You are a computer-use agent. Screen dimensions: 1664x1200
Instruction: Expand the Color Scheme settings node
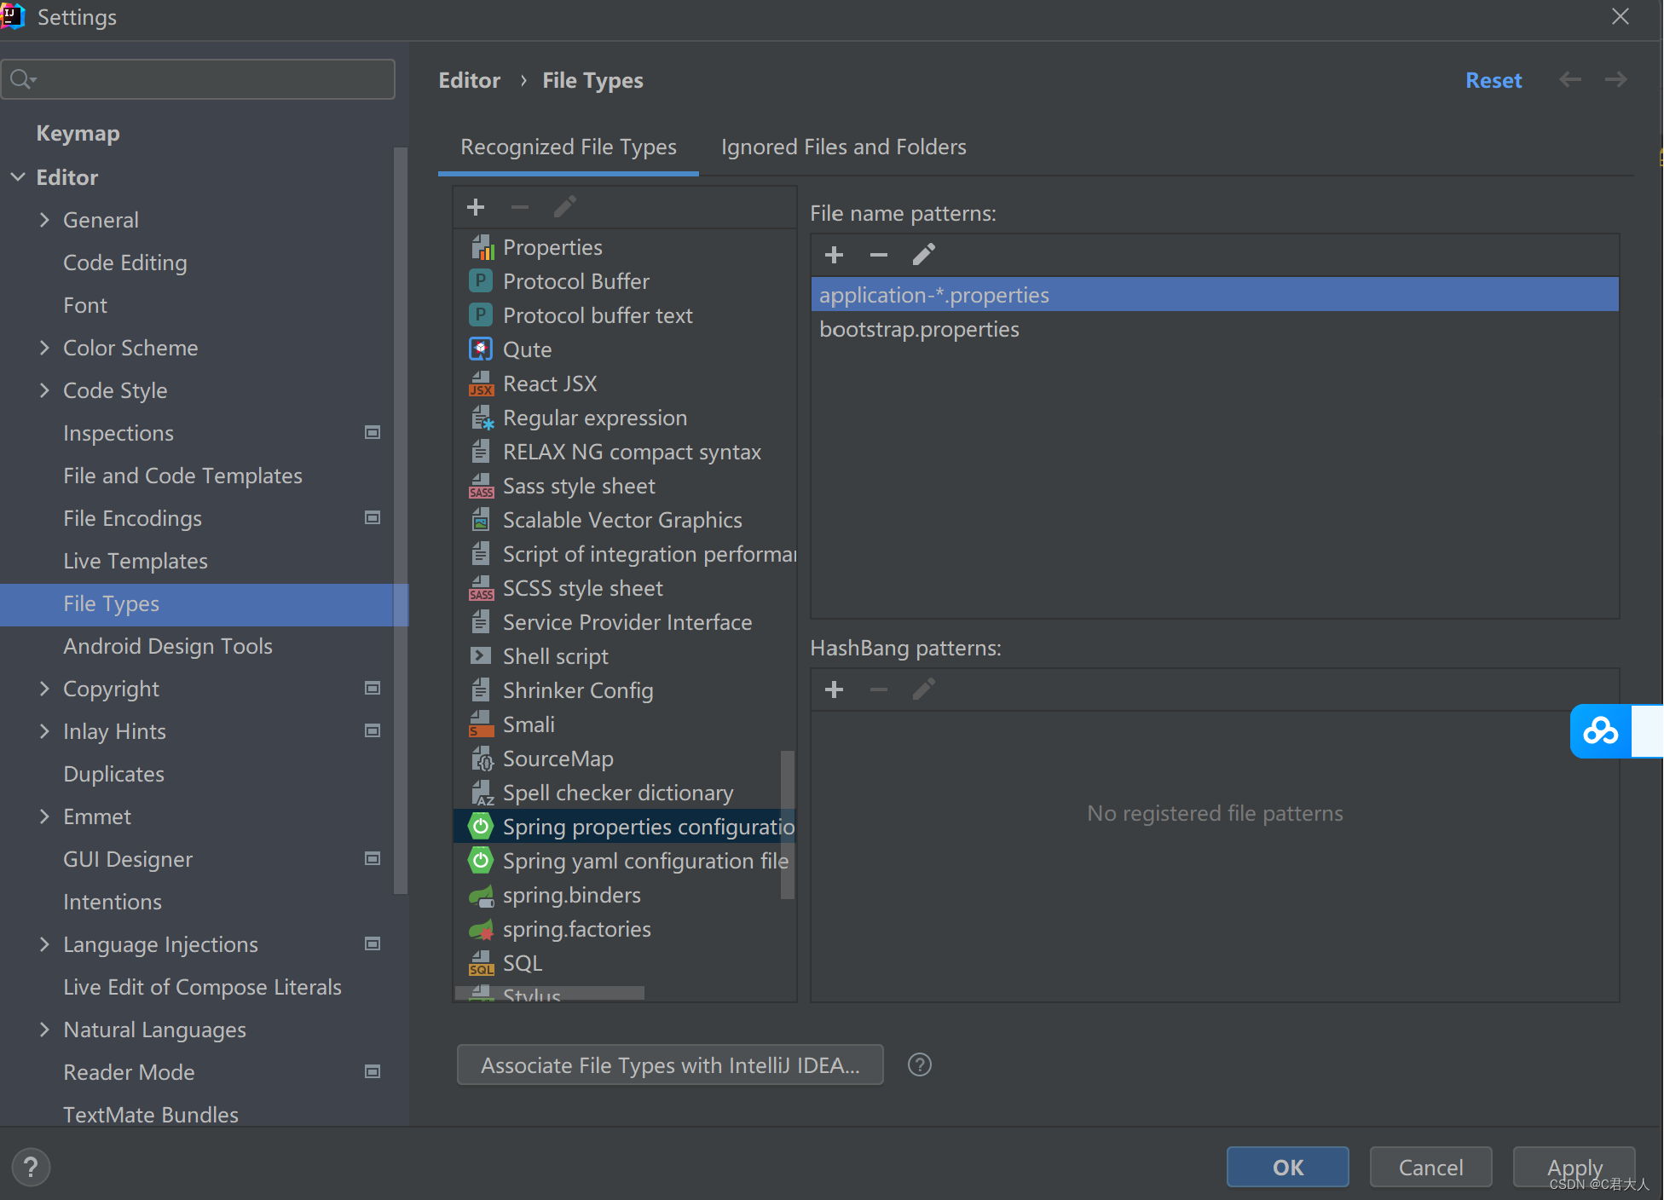click(x=44, y=348)
